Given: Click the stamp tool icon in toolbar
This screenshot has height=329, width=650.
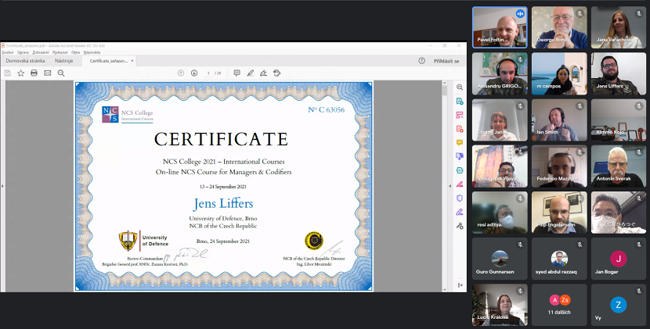Looking at the screenshot, I should [x=277, y=73].
